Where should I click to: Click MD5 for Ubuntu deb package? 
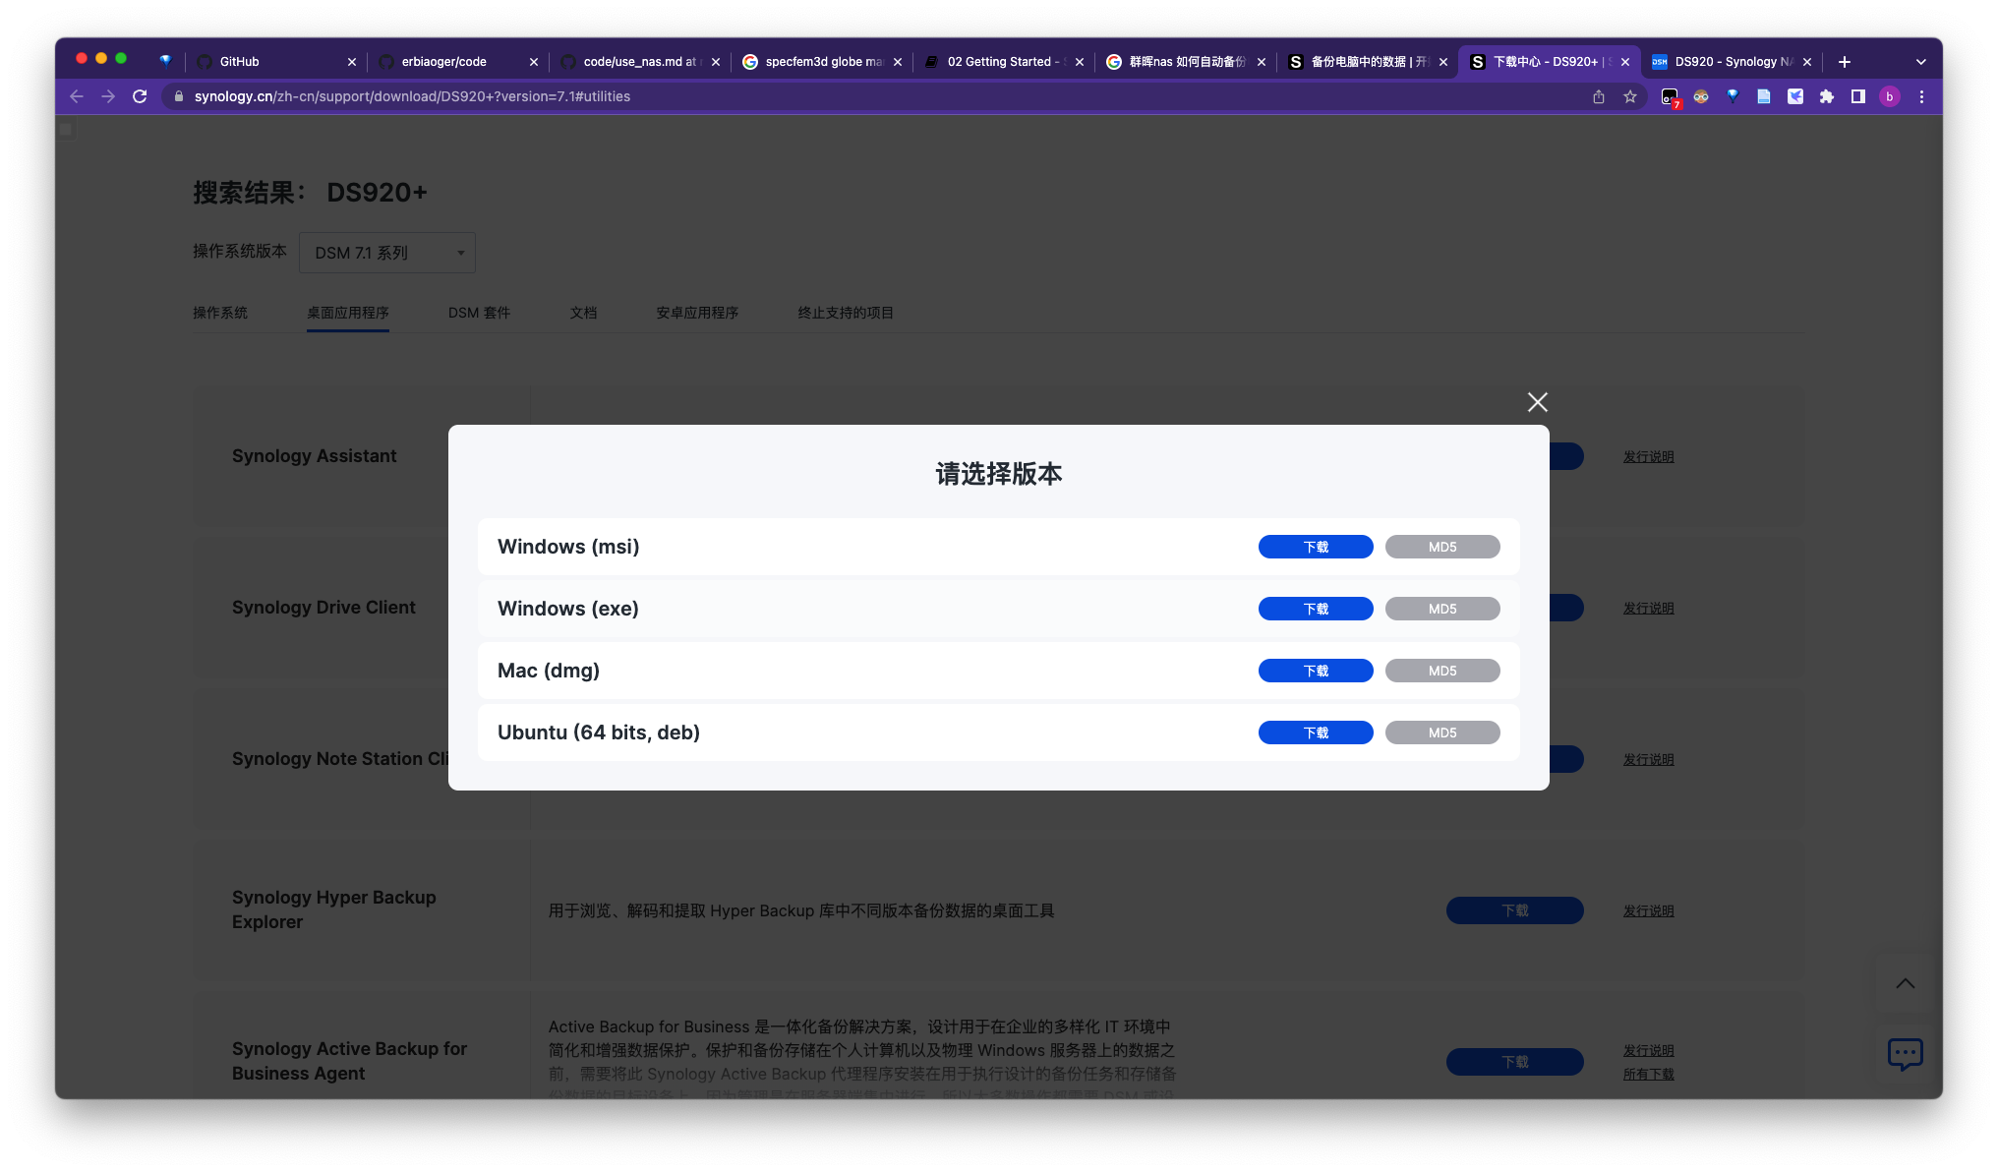[x=1441, y=732]
